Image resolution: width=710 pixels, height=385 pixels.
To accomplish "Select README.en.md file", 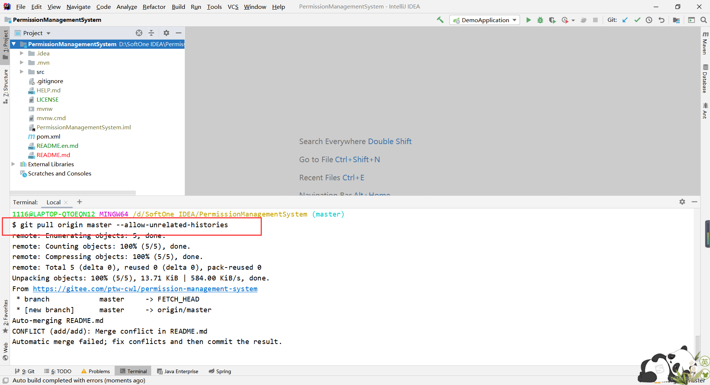I will [57, 146].
